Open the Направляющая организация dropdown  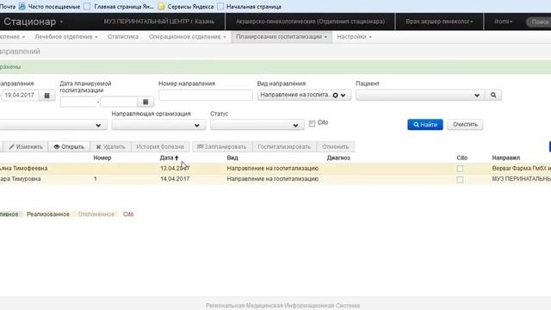click(158, 125)
